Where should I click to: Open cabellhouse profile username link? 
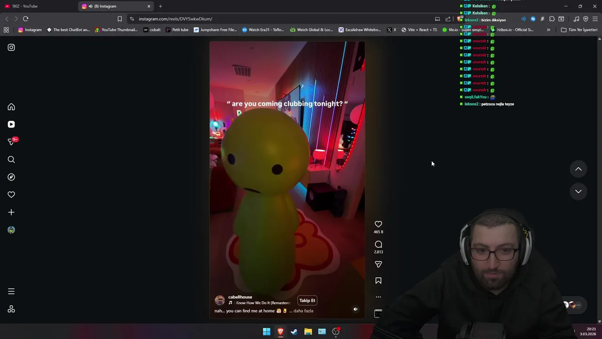(x=240, y=297)
